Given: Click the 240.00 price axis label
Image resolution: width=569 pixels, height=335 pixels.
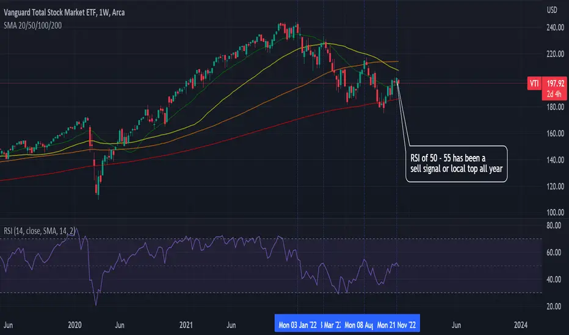Looking at the screenshot, I should point(555,27).
